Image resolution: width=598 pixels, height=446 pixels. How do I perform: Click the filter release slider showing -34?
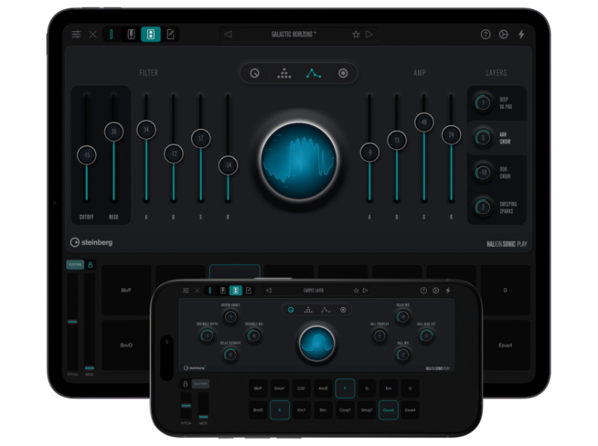(228, 166)
